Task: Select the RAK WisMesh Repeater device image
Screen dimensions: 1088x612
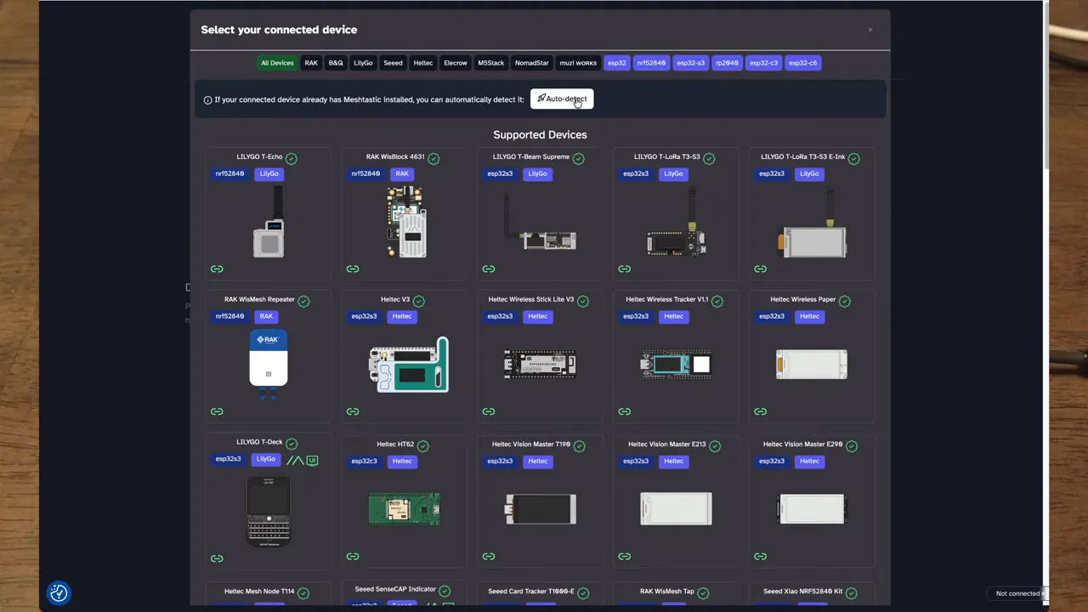Action: click(x=269, y=365)
